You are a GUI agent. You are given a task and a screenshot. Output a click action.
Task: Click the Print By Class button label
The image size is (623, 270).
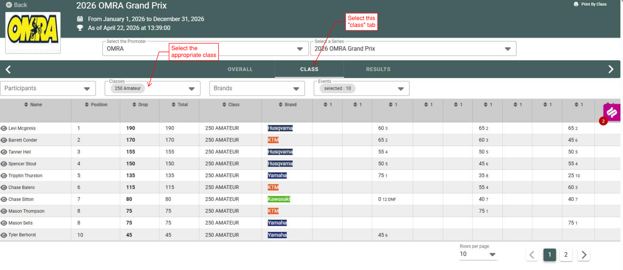(x=594, y=4)
